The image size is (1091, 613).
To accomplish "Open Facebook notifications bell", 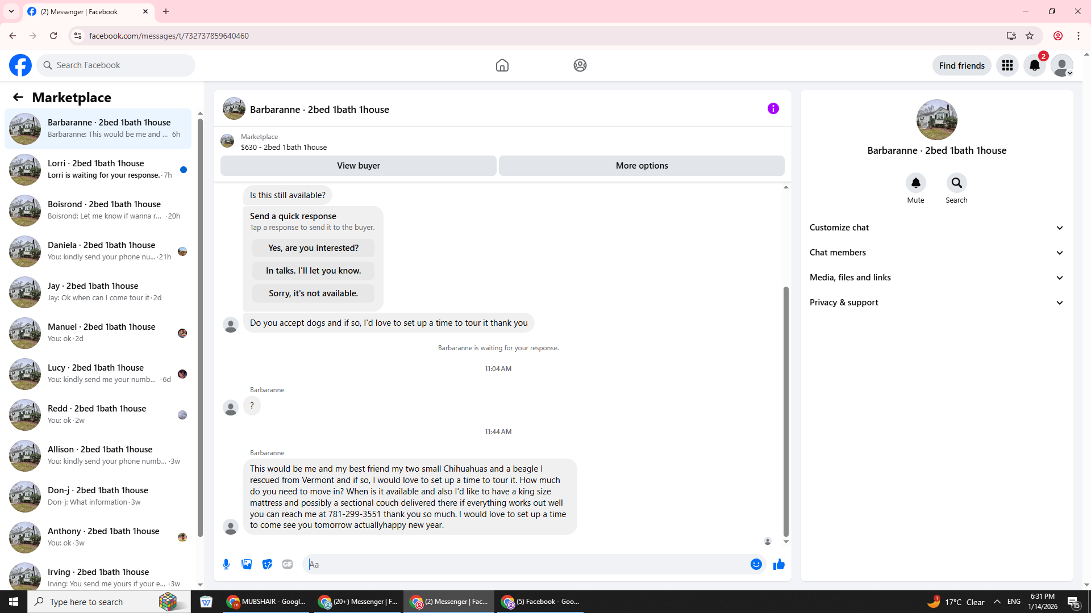I will pos(1034,65).
